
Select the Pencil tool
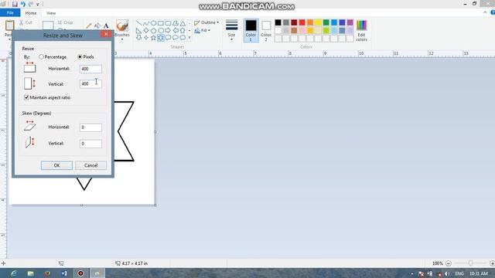click(89, 25)
